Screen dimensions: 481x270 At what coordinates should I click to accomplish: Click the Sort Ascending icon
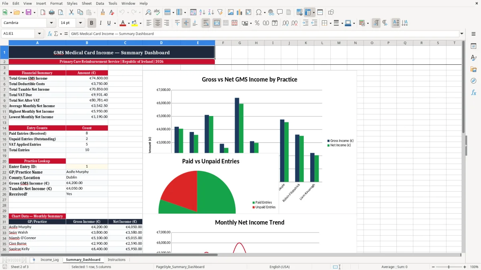point(202,12)
